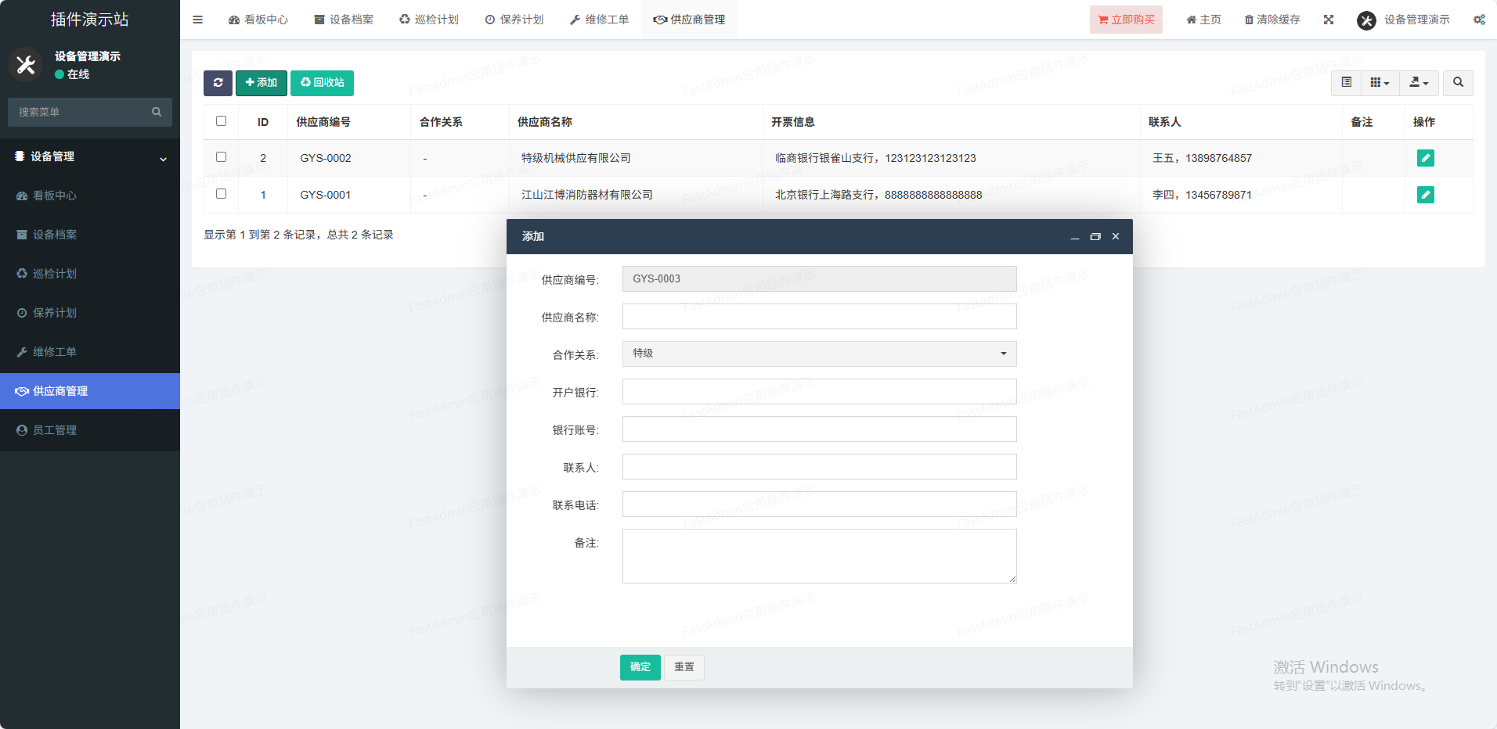
Task: Open 员工管理 in the sidebar menu
Action: point(55,430)
